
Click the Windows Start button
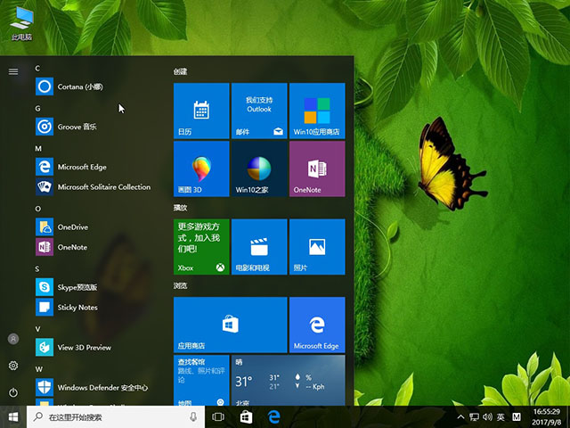(x=13, y=416)
